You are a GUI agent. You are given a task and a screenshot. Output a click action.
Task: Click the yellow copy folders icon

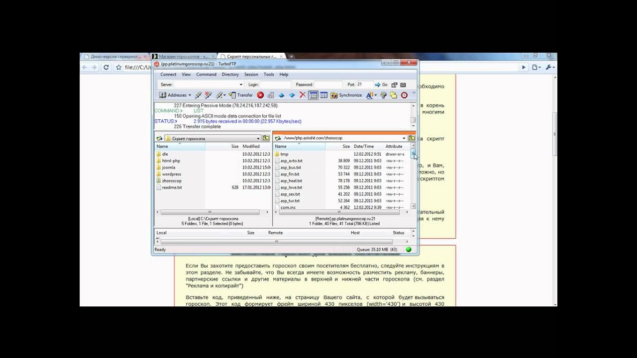(x=394, y=95)
